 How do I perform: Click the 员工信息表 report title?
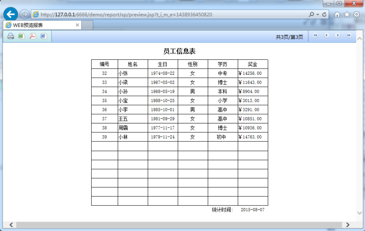pos(179,51)
